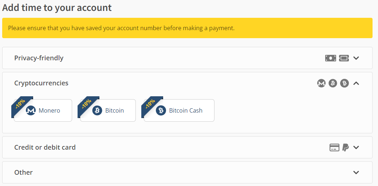The image size is (378, 186).
Task: Open the Credit or debit card heading
Action: coord(45,147)
